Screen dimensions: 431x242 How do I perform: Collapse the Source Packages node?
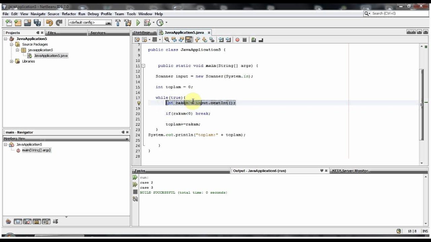pyautogui.click(x=12, y=44)
